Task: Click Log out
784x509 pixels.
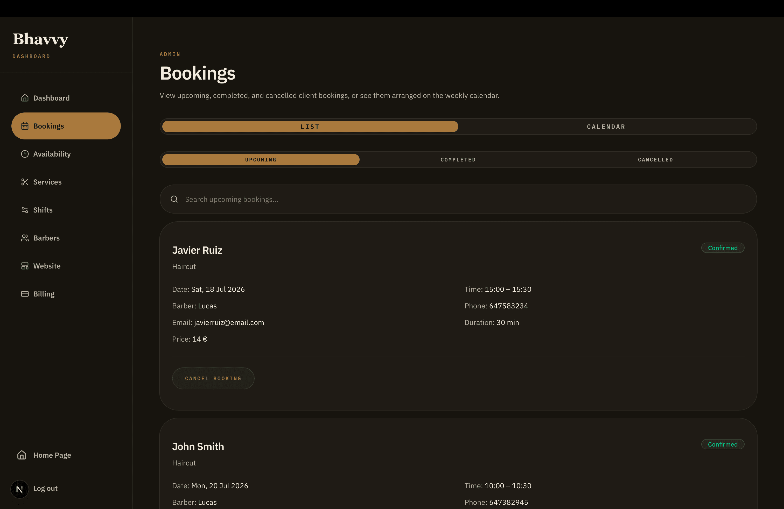Action: [x=45, y=488]
